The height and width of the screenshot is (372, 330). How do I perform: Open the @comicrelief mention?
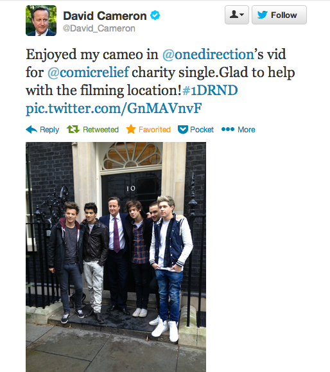point(88,73)
